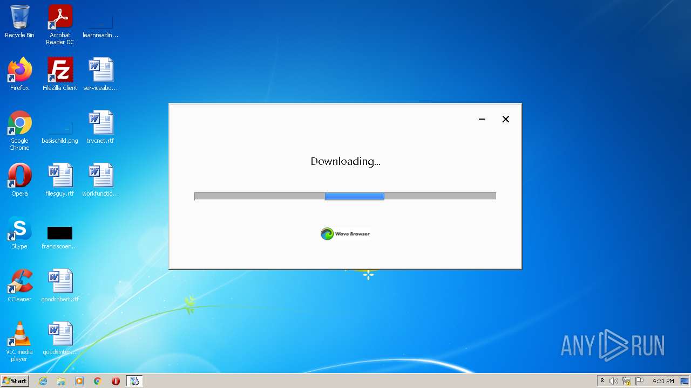Viewport: 691px width, 388px height.
Task: Select the serviceabo... Word document
Action: tap(100, 74)
